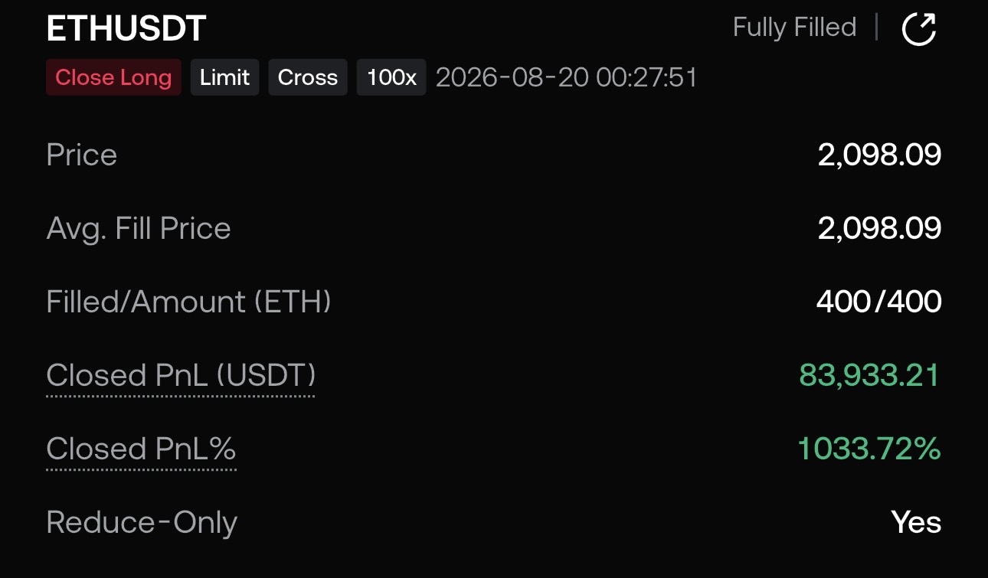Click the green 83,933.21 PnL value
Viewport: 988px width, 578px height.
tap(869, 375)
